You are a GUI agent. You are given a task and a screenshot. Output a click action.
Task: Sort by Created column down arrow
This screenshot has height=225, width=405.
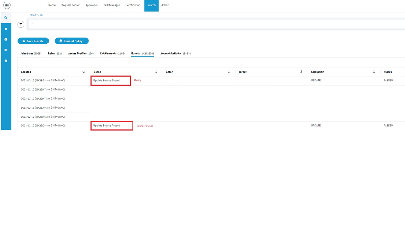click(x=84, y=72)
